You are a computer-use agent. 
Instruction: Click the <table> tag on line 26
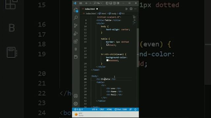pos(100,82)
